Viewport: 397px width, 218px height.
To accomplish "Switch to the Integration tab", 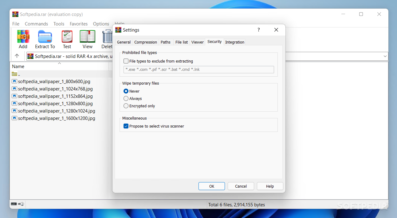I will [235, 42].
